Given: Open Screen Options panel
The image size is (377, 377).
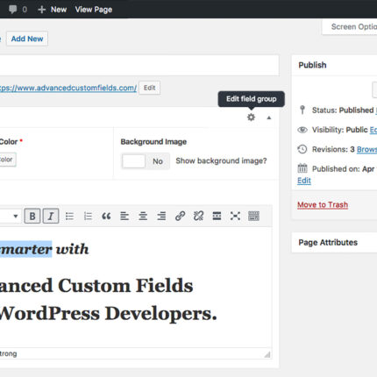Looking at the screenshot, I should pyautogui.click(x=350, y=26).
